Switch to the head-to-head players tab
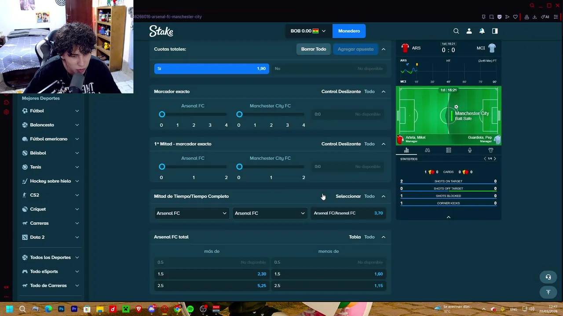Image resolution: width=563 pixels, height=316 pixels. [428, 150]
